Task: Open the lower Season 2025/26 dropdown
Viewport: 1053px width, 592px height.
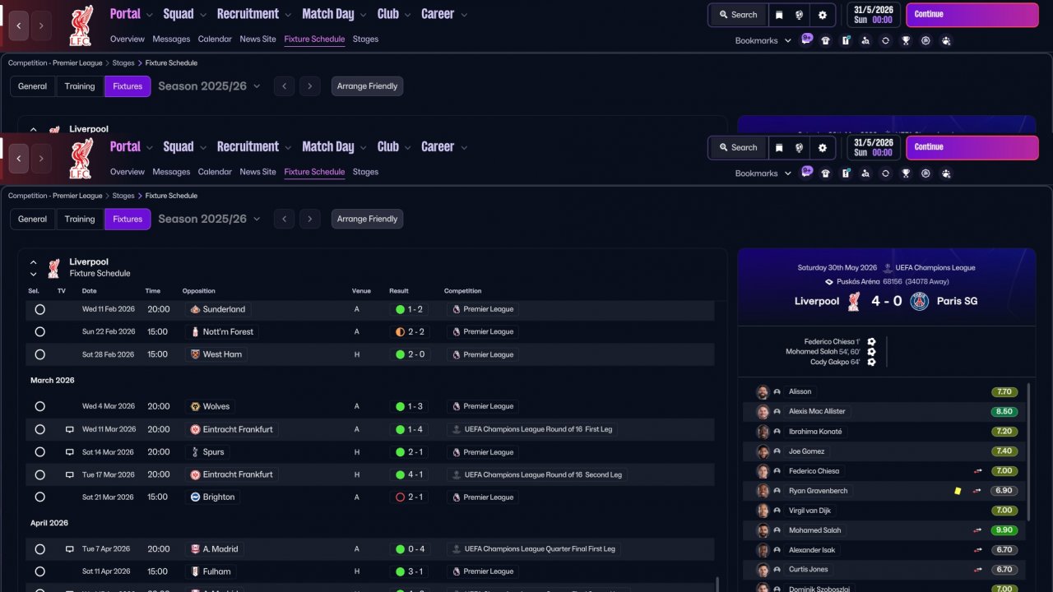Action: click(209, 219)
